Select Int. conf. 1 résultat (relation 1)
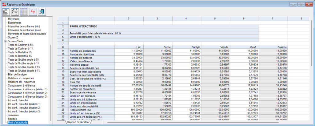 pyautogui.click(x=24, y=104)
